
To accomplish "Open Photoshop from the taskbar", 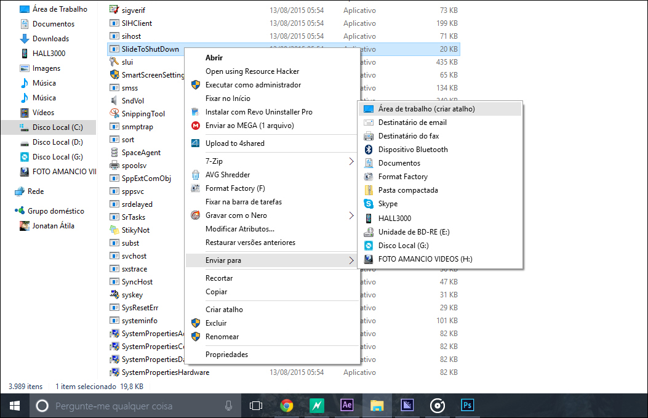I will pos(468,406).
